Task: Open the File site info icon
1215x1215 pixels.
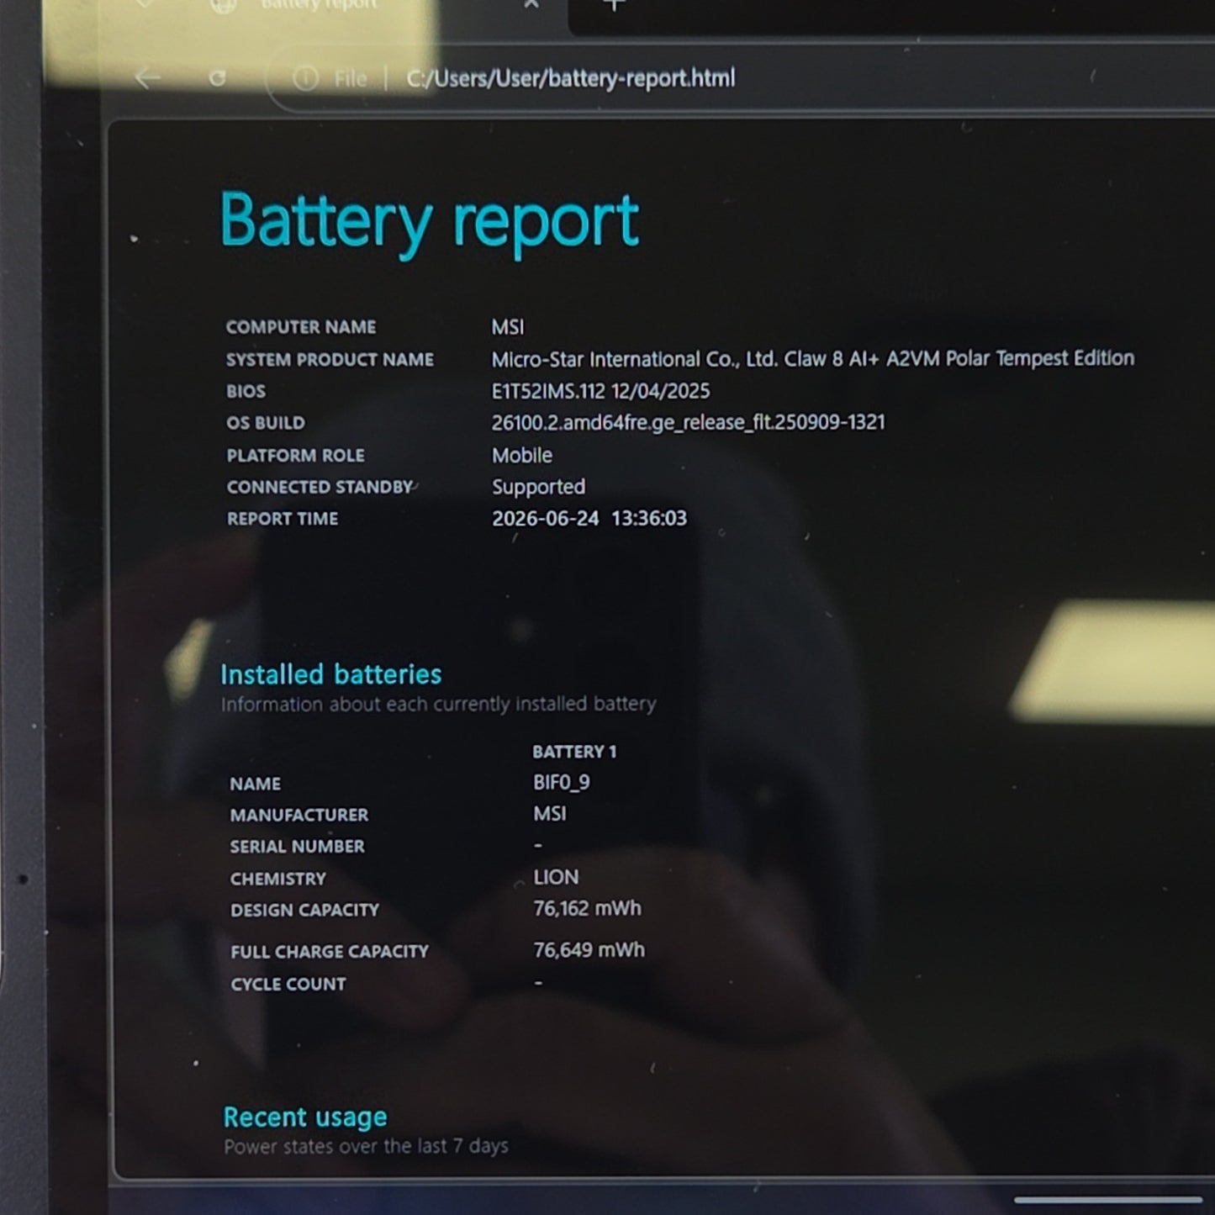Action: (x=306, y=78)
